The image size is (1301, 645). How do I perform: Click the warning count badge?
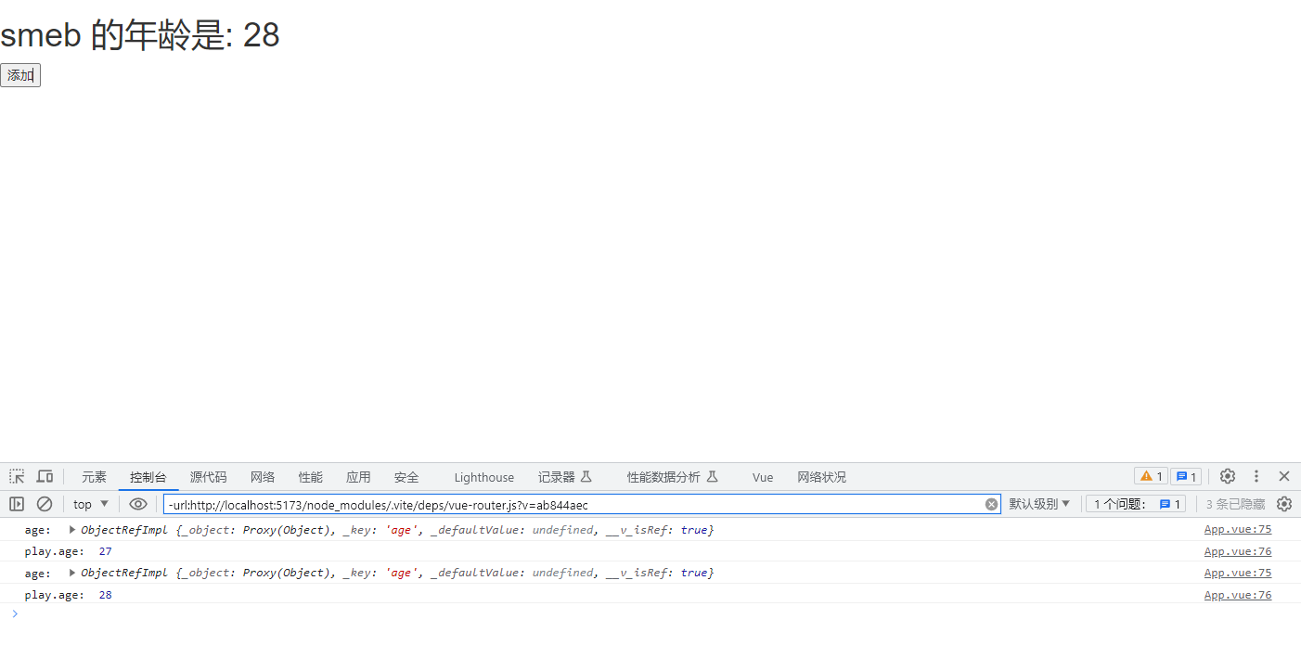coord(1151,476)
